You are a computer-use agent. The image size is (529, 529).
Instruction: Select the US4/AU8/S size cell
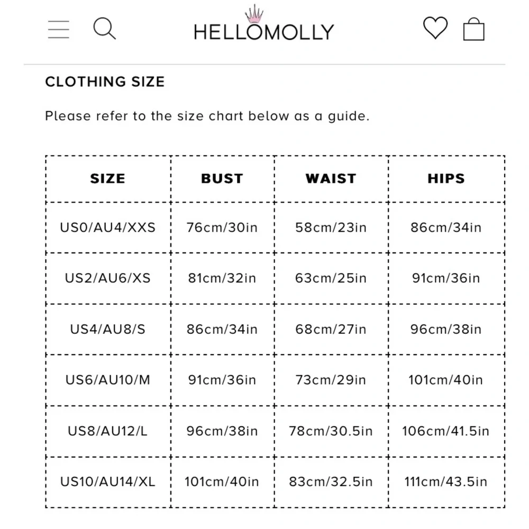pos(108,329)
